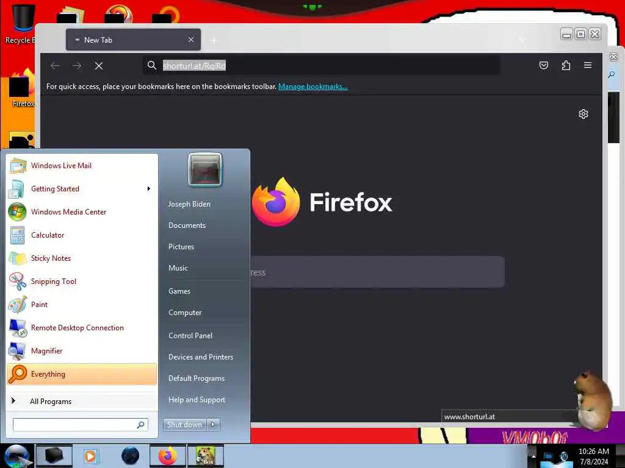Click the Snipping Tool scissors icon
625x468 pixels.
[x=18, y=282]
